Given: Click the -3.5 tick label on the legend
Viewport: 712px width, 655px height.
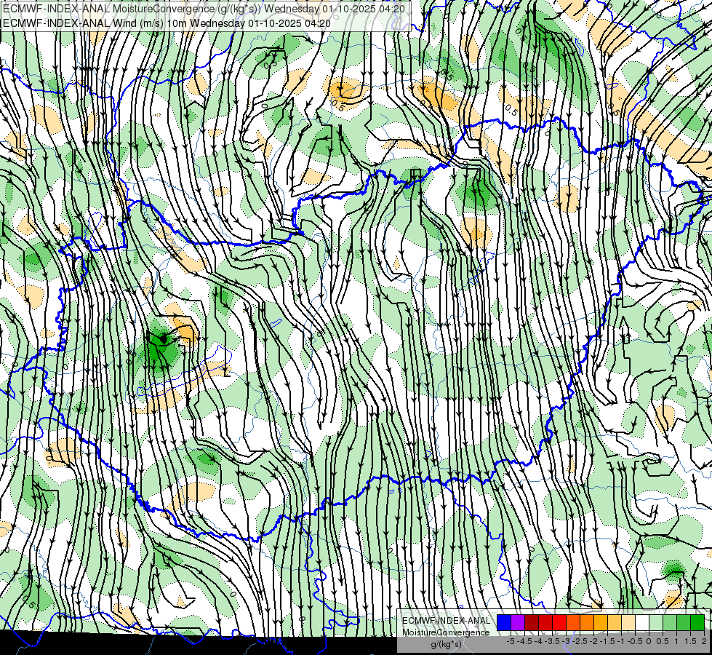Looking at the screenshot, I should click(553, 641).
